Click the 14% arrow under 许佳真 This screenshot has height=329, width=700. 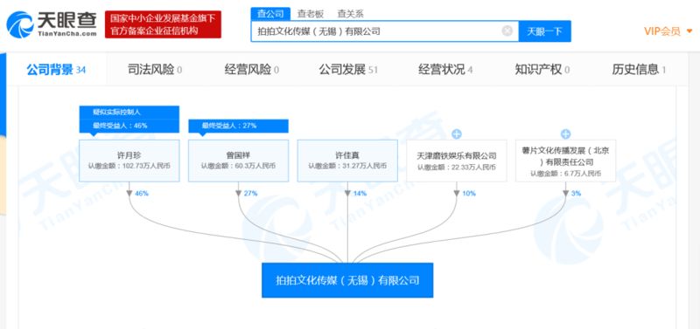(x=347, y=193)
